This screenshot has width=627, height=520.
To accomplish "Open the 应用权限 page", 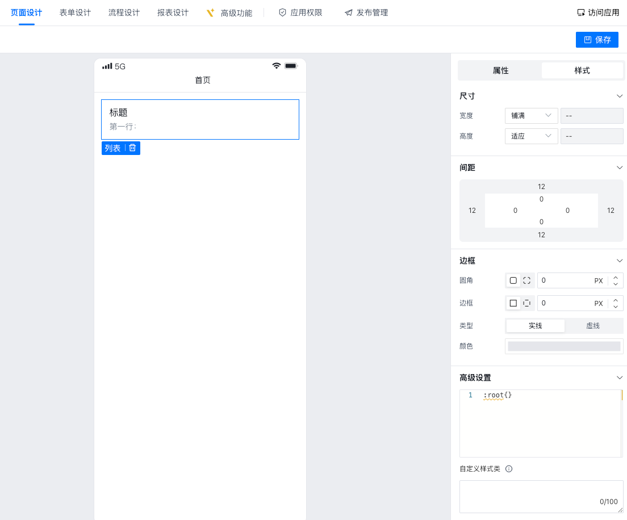I will 300,12.
